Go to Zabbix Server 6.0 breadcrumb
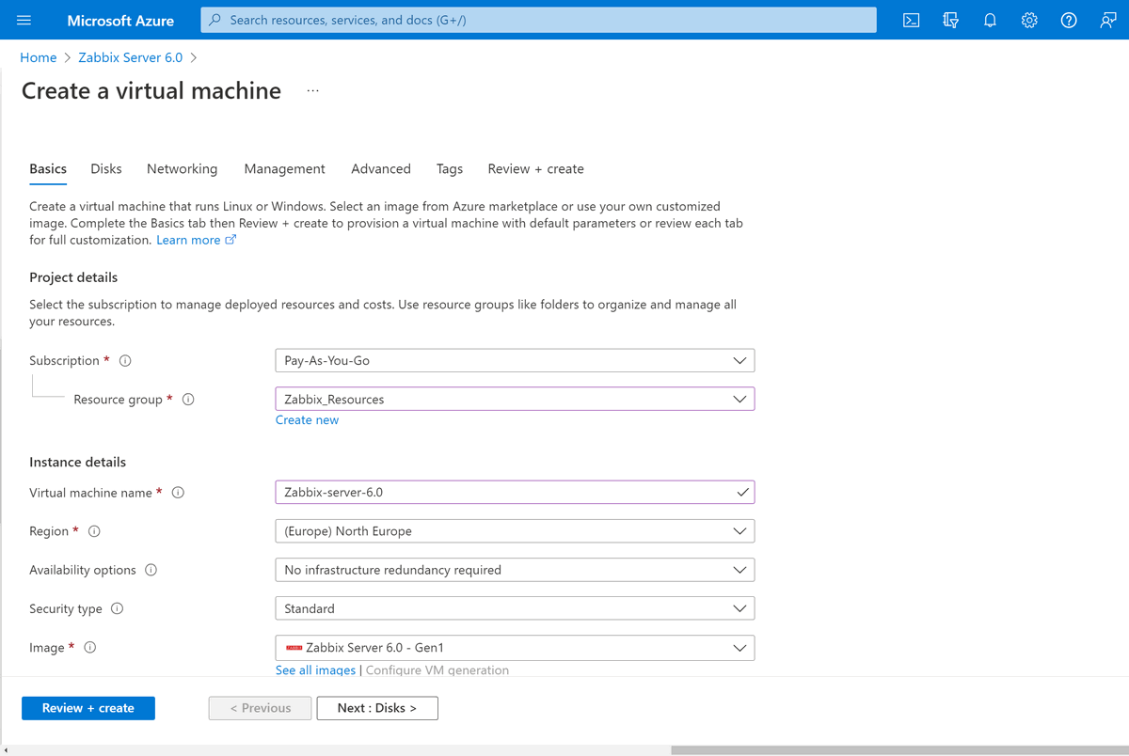This screenshot has width=1129, height=756. 131,57
